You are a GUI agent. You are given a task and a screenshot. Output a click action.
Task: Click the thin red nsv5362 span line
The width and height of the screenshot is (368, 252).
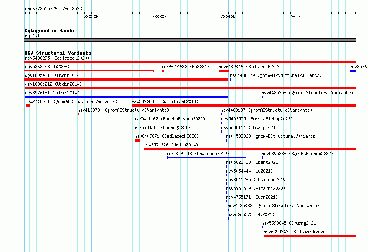[x=89, y=70]
